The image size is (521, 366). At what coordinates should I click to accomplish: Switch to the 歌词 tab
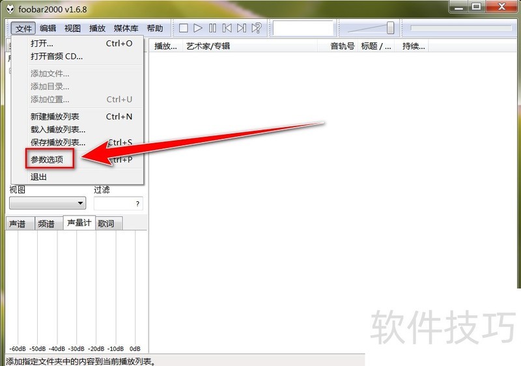pyautogui.click(x=109, y=224)
